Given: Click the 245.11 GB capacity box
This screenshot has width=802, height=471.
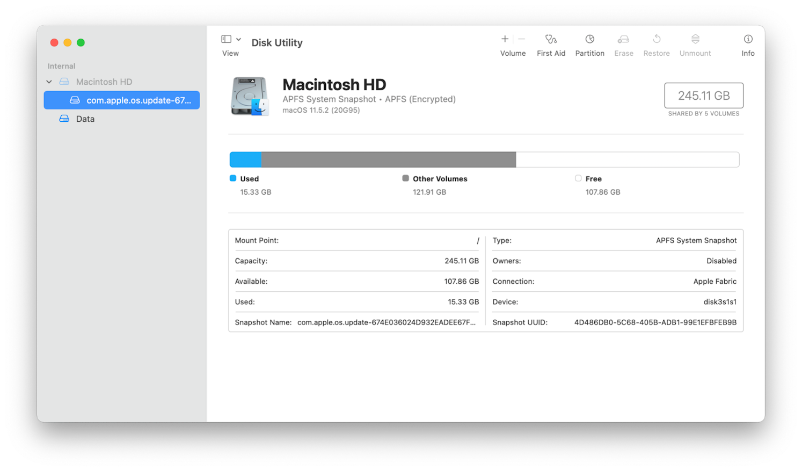Looking at the screenshot, I should pyautogui.click(x=703, y=95).
